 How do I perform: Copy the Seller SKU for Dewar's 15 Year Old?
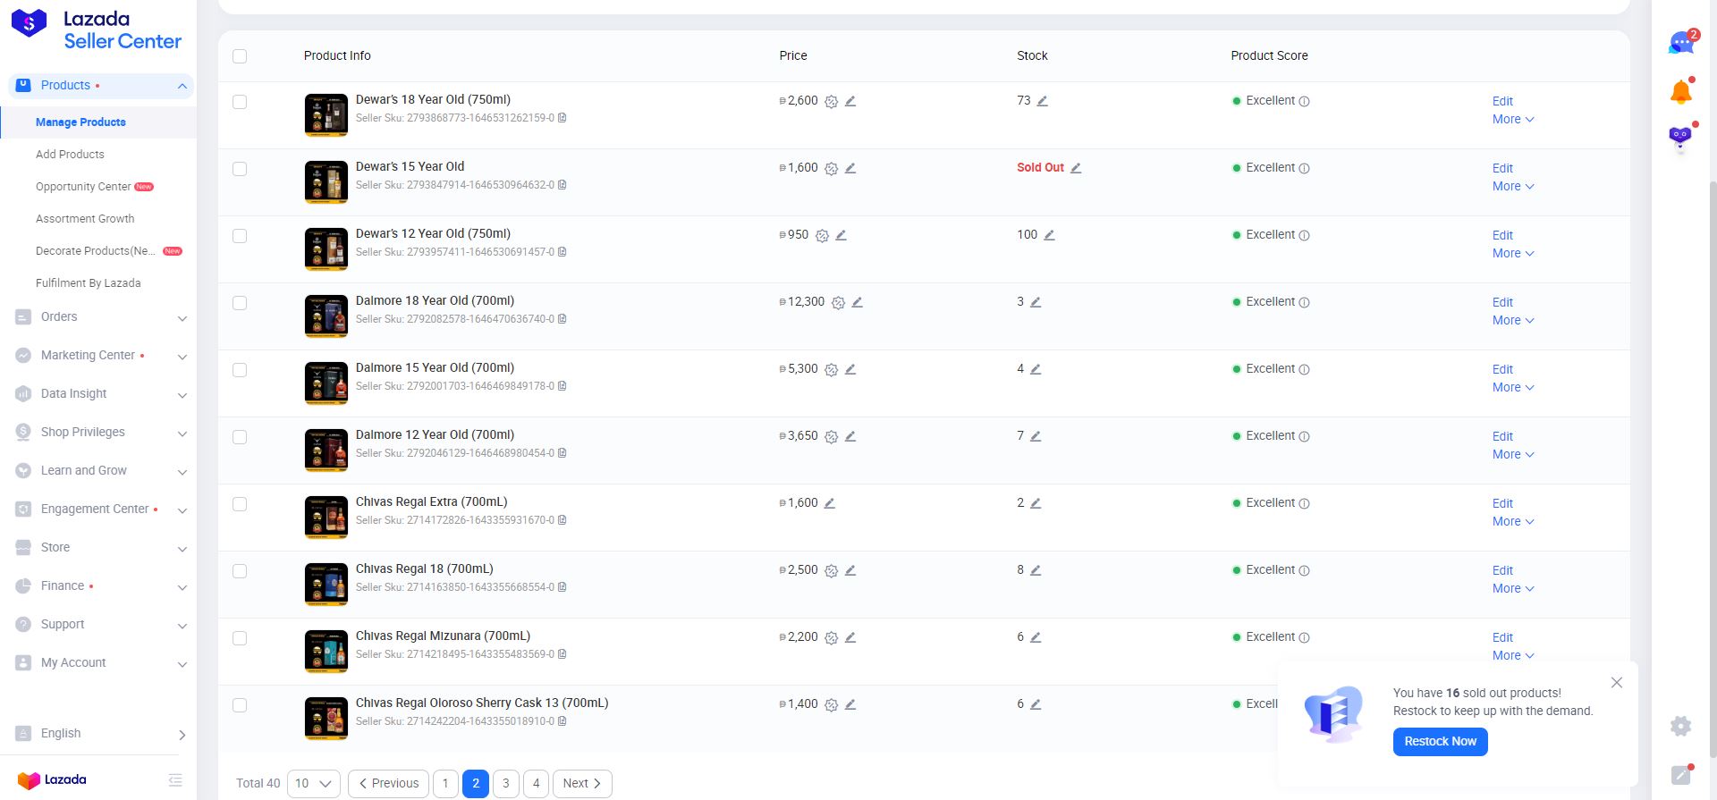click(x=562, y=185)
